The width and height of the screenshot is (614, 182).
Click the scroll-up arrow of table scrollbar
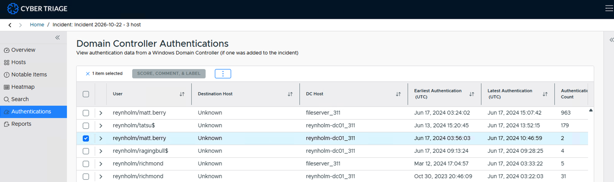click(x=591, y=110)
